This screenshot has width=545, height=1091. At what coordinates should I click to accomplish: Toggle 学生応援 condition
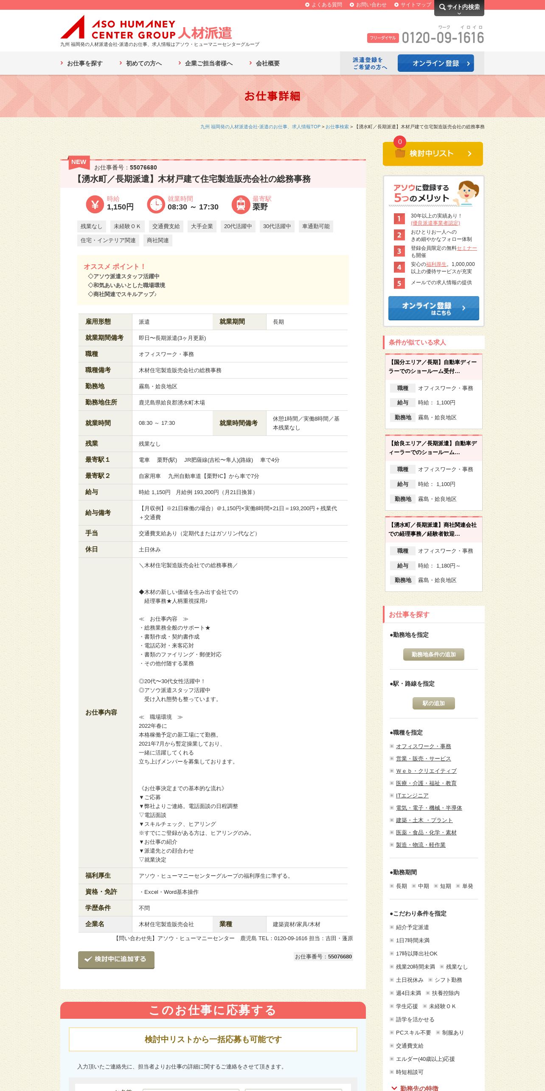point(404,1006)
